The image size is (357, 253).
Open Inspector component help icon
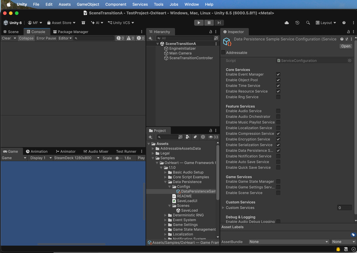coord(342,39)
